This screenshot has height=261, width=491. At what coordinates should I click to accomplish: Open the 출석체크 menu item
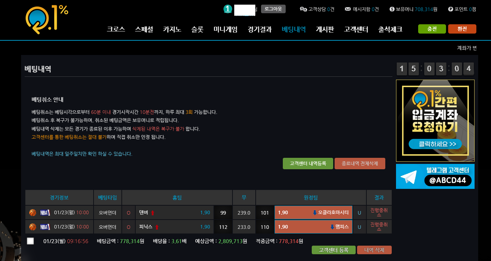point(390,30)
